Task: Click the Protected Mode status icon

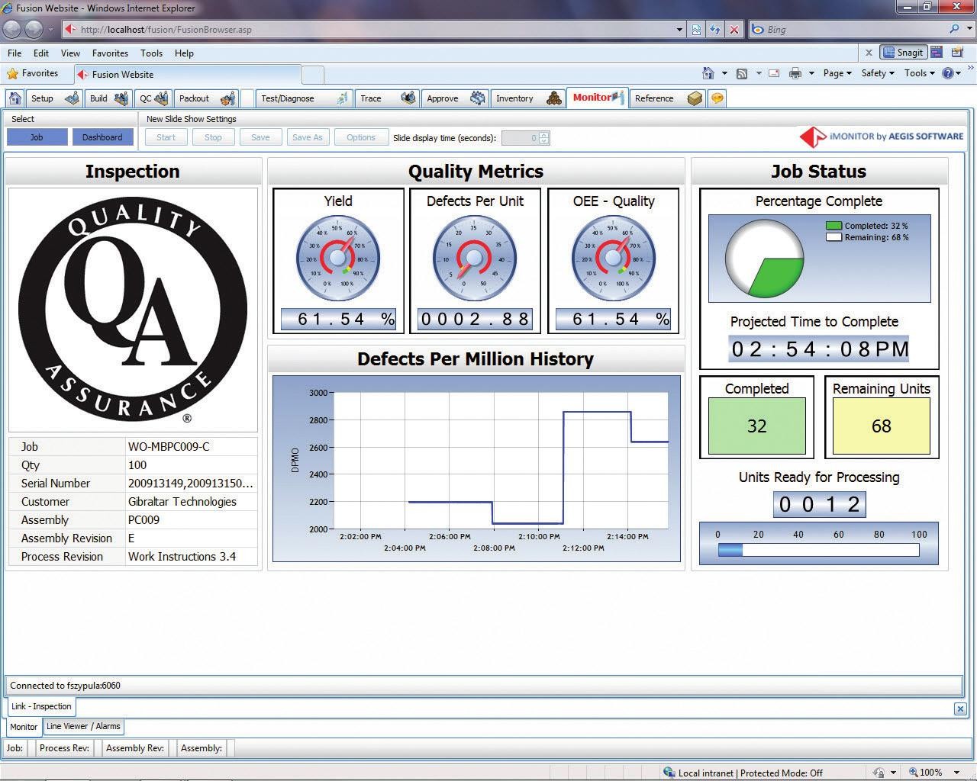Action: (669, 772)
